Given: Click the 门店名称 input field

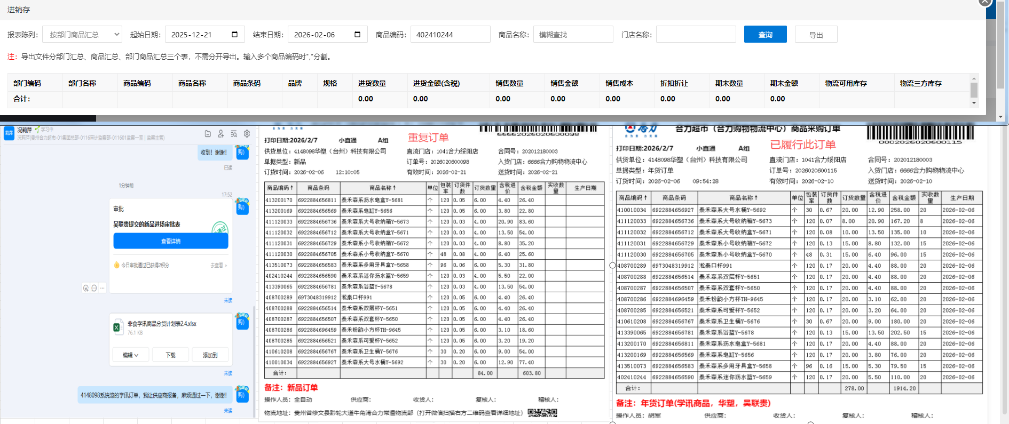Looking at the screenshot, I should pyautogui.click(x=696, y=35).
